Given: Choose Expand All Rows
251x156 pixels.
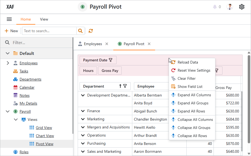Looking at the screenshot, I should click(192, 111).
